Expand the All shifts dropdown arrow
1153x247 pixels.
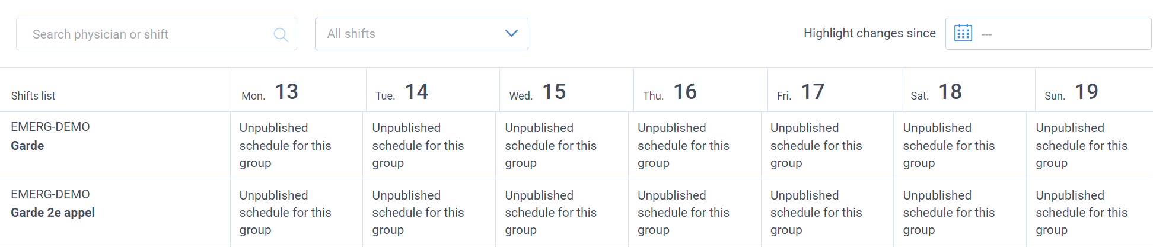[x=511, y=33]
